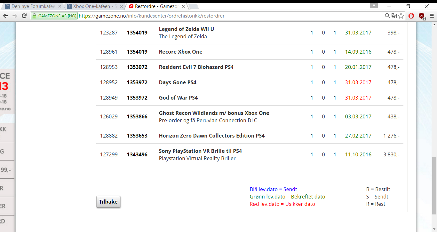Select item number 128952
This screenshot has height=232, width=437.
tap(109, 82)
